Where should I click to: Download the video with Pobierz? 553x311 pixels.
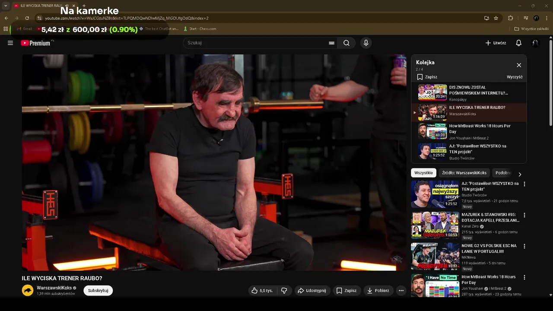[x=378, y=291]
